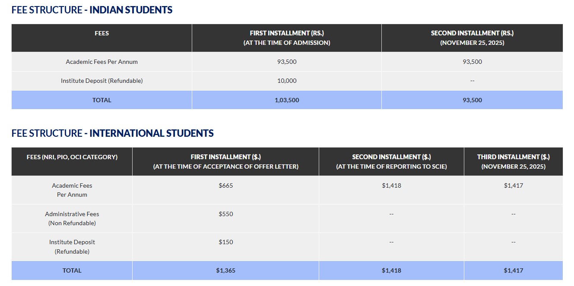Screen dimensions: 574x286
Task: Select the $665 academic fees cell
Action: (225, 185)
